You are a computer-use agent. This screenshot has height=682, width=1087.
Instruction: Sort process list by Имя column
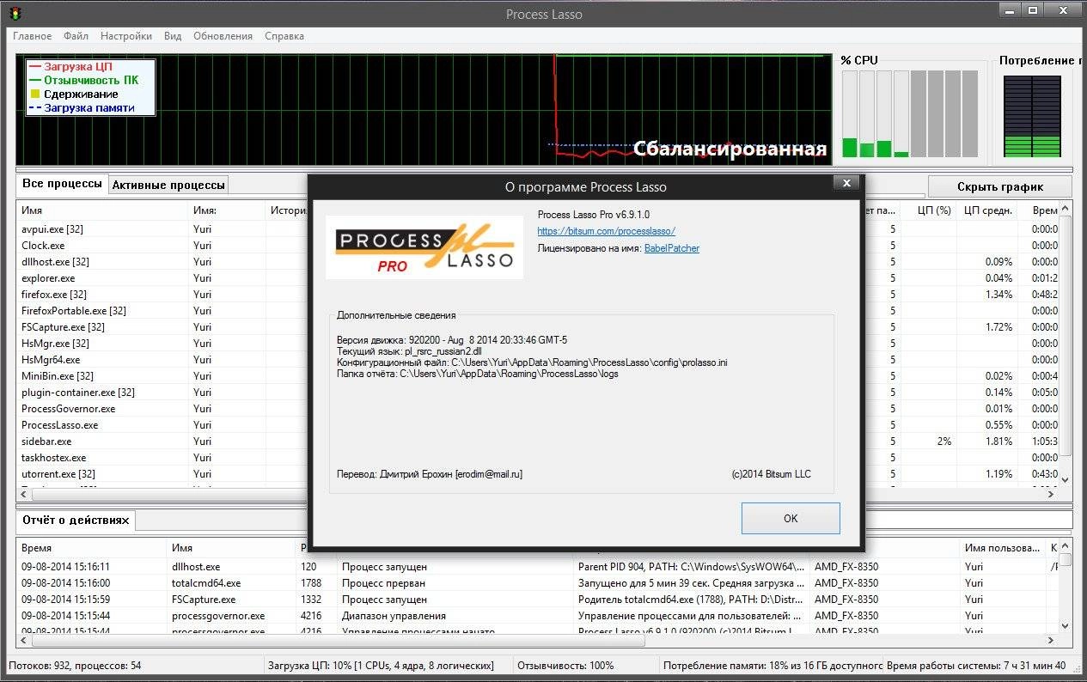click(102, 210)
